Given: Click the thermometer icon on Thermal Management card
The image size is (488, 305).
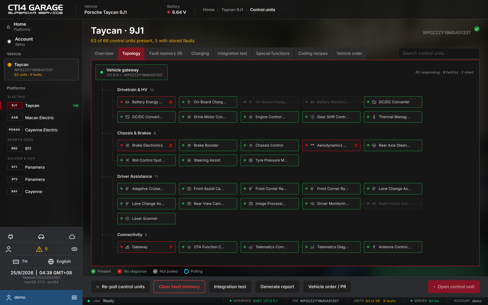Looking at the screenshot, I should point(374,117).
